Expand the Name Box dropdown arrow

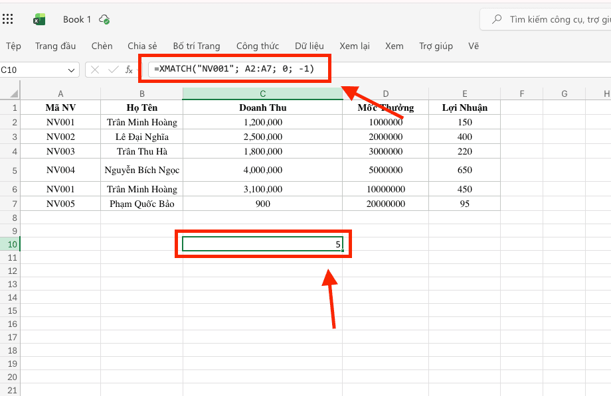point(71,70)
